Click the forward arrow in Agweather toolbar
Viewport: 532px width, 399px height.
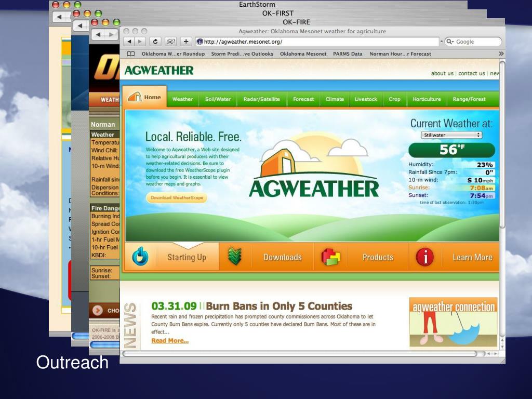click(139, 42)
